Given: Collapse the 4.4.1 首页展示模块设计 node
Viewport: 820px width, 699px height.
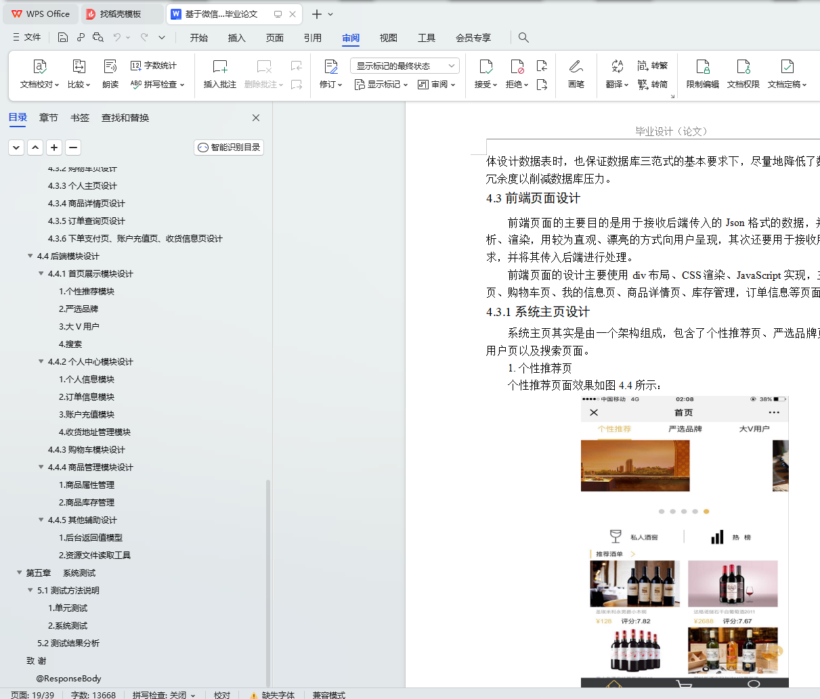Looking at the screenshot, I should click(41, 273).
